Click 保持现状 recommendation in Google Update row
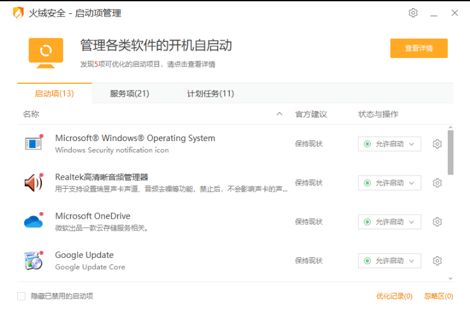The width and height of the screenshot is (470, 310). [308, 260]
